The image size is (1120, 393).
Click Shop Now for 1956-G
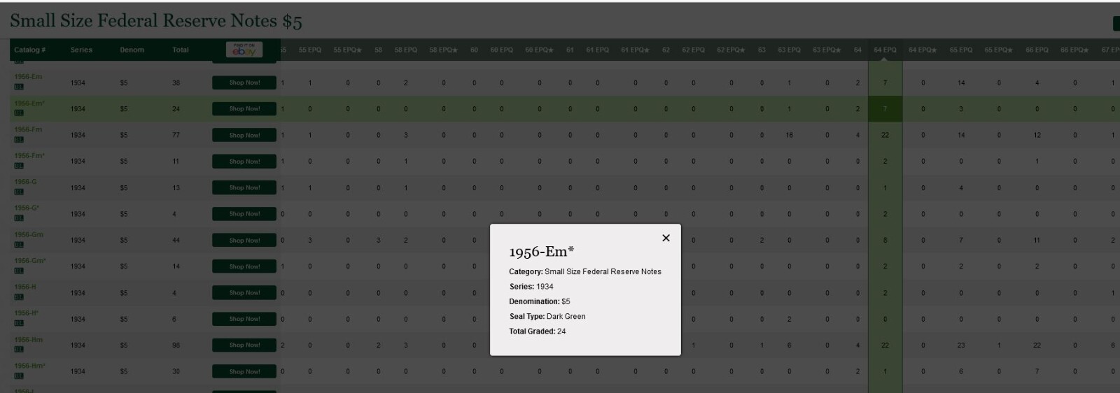244,187
